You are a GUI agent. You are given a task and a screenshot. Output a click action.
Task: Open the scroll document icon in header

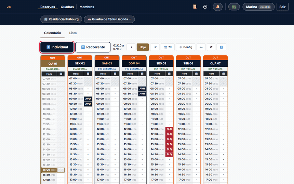coord(195,7)
